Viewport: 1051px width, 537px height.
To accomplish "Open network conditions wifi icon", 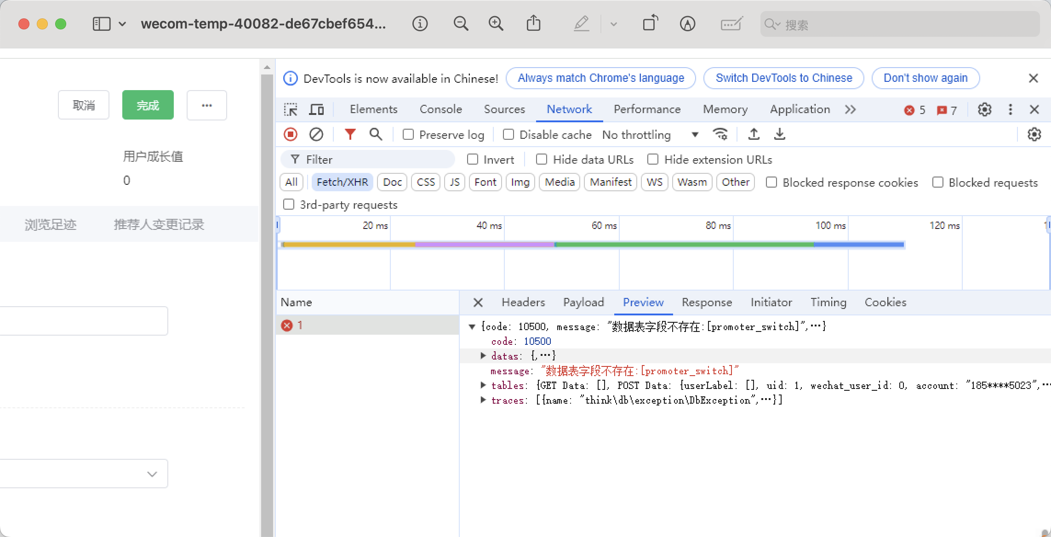I will point(720,134).
